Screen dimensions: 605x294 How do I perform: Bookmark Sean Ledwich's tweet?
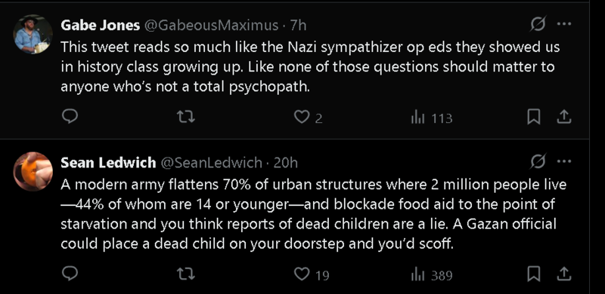point(534,274)
